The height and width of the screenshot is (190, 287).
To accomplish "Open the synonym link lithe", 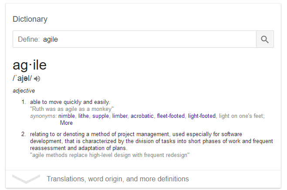I will [x=84, y=116].
